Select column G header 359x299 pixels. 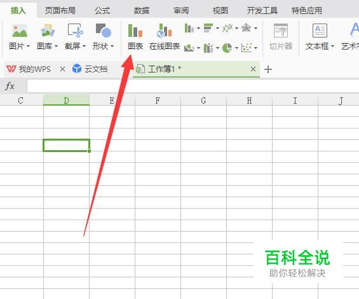pyautogui.click(x=203, y=101)
